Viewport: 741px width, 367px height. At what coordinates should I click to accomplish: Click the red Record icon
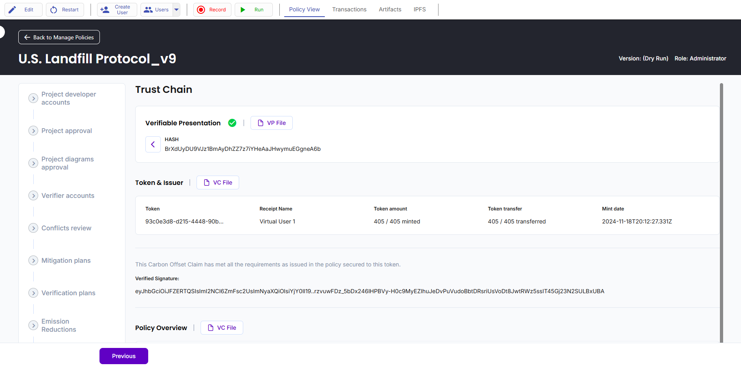pos(201,10)
